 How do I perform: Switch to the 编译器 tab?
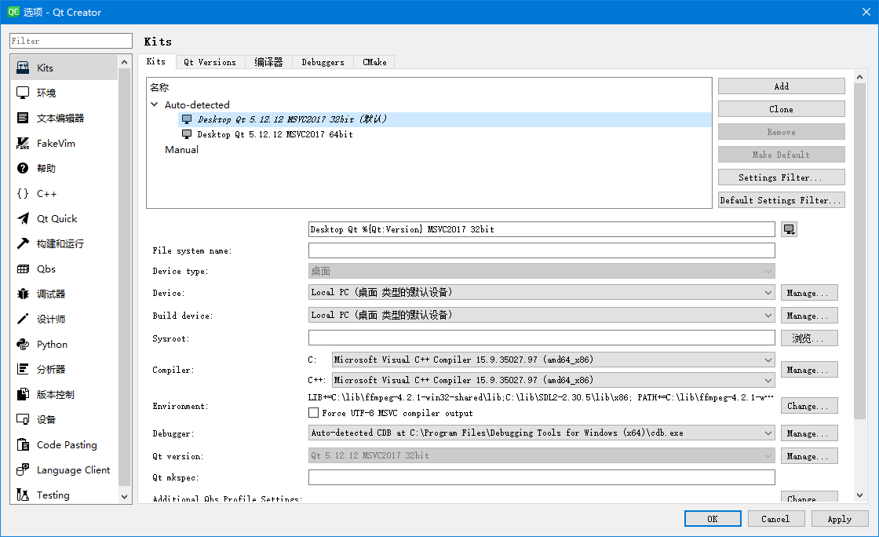(x=268, y=62)
